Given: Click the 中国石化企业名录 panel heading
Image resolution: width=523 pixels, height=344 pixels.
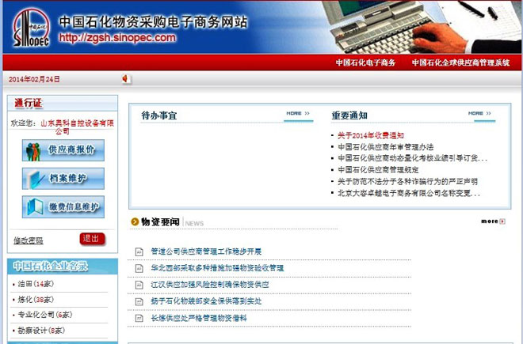Looking at the screenshot, I should pyautogui.click(x=50, y=266).
